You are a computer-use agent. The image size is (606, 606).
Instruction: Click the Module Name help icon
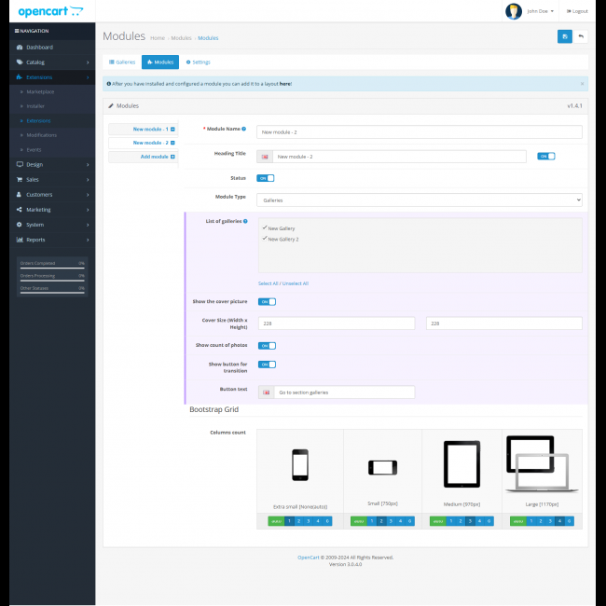pyautogui.click(x=243, y=129)
